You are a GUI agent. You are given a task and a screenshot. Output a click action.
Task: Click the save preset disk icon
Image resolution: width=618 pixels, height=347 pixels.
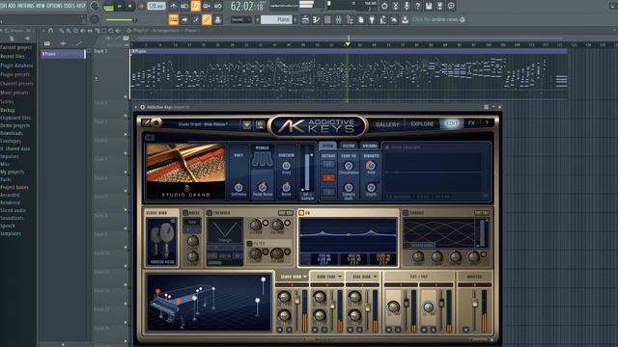(x=260, y=124)
